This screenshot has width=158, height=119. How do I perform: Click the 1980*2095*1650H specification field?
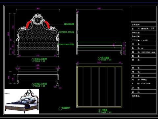[144, 52]
